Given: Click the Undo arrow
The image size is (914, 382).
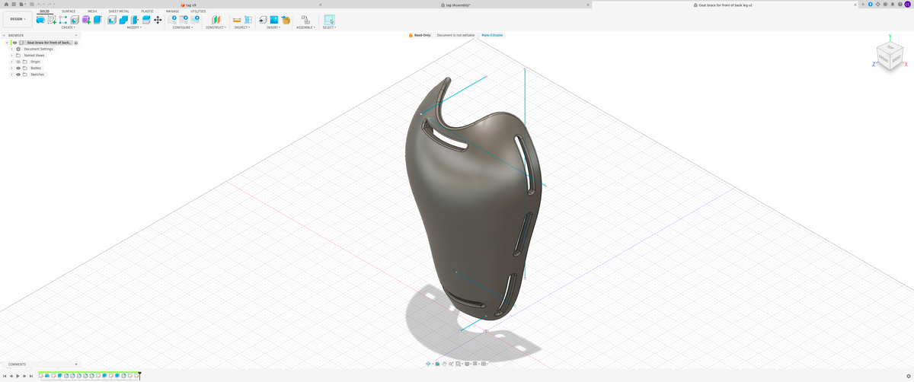Looking at the screenshot, I should pos(40,5).
